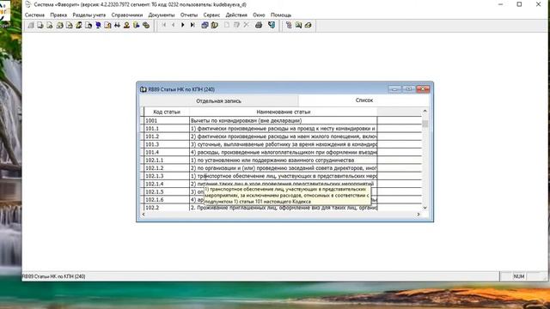Click the pencil document edit toolbar icon
This screenshot has width=550, height=309.
79,25
